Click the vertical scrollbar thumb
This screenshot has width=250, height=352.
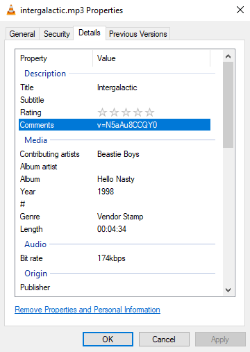(228, 105)
